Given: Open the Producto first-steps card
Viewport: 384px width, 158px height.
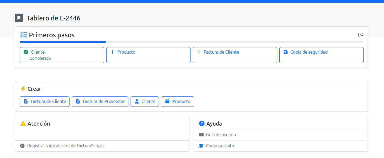Looking at the screenshot, I should [x=148, y=55].
